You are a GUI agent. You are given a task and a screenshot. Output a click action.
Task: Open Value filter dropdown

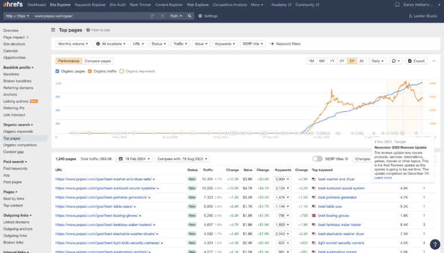(201, 44)
